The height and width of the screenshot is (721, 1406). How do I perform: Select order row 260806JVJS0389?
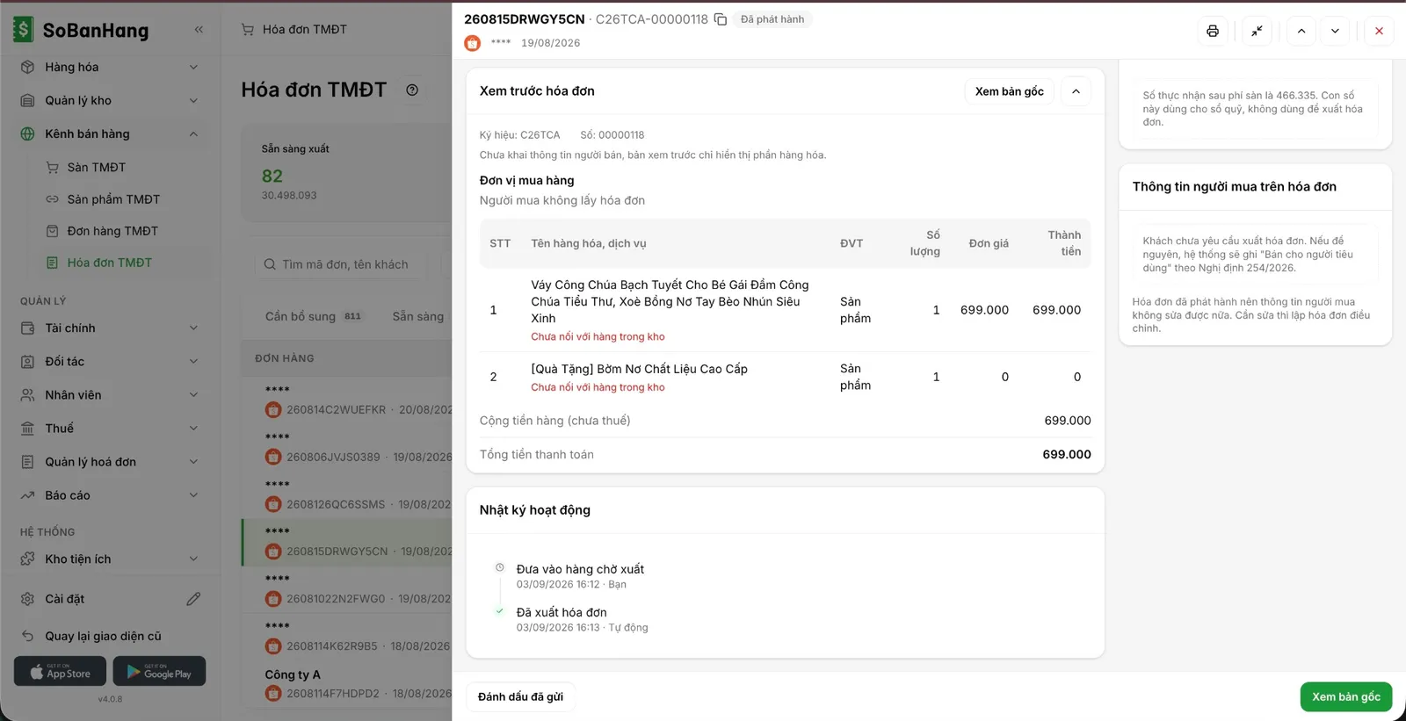(x=346, y=447)
